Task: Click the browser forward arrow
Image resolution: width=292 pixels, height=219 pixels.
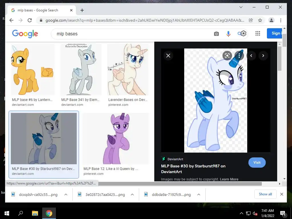Action: [21, 20]
